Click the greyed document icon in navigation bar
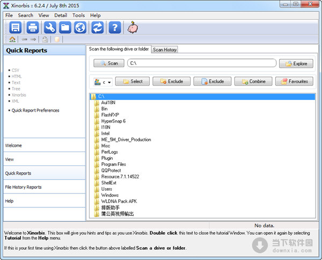Screen dimensions: 322x260 (57, 39)
